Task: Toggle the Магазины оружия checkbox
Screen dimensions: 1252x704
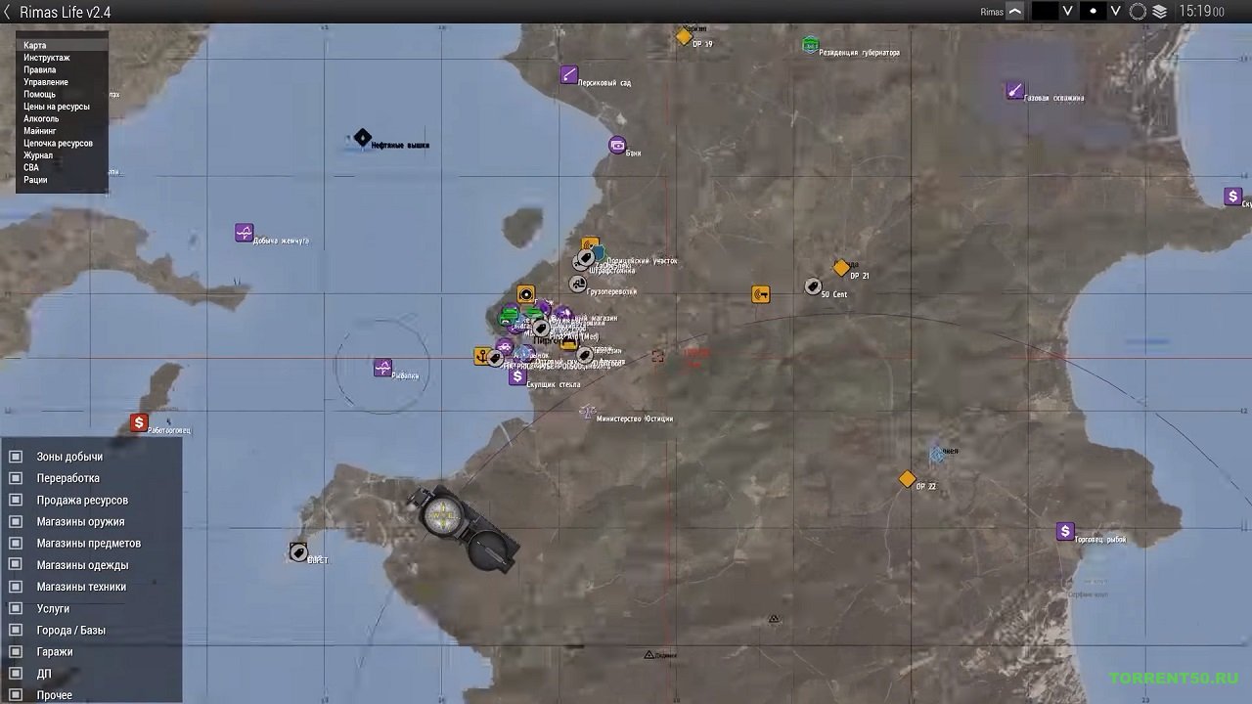Action: pyautogui.click(x=16, y=521)
